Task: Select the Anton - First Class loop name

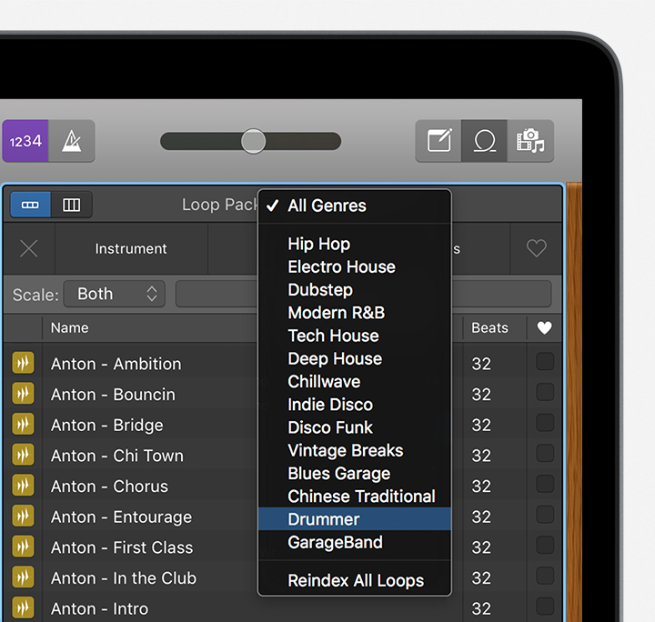Action: click(x=122, y=547)
